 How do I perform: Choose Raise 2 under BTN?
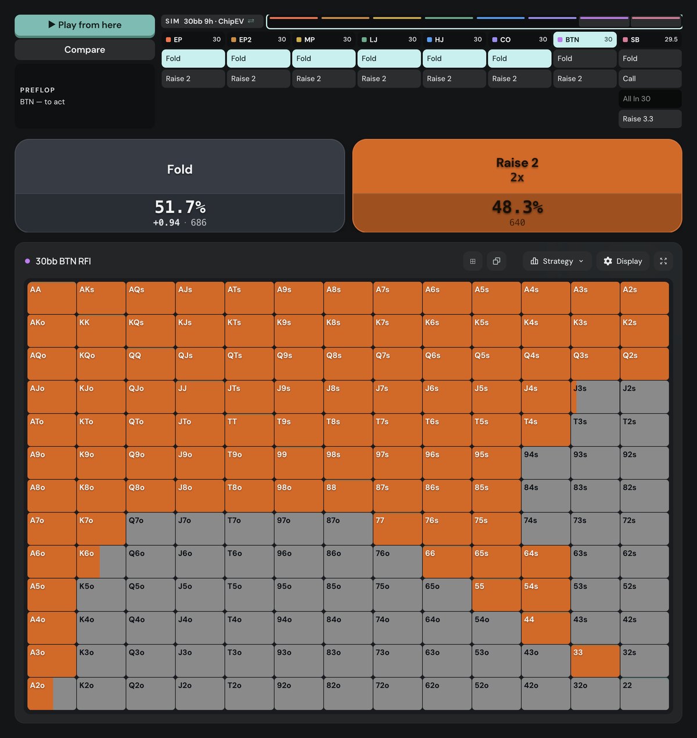pyautogui.click(x=585, y=78)
